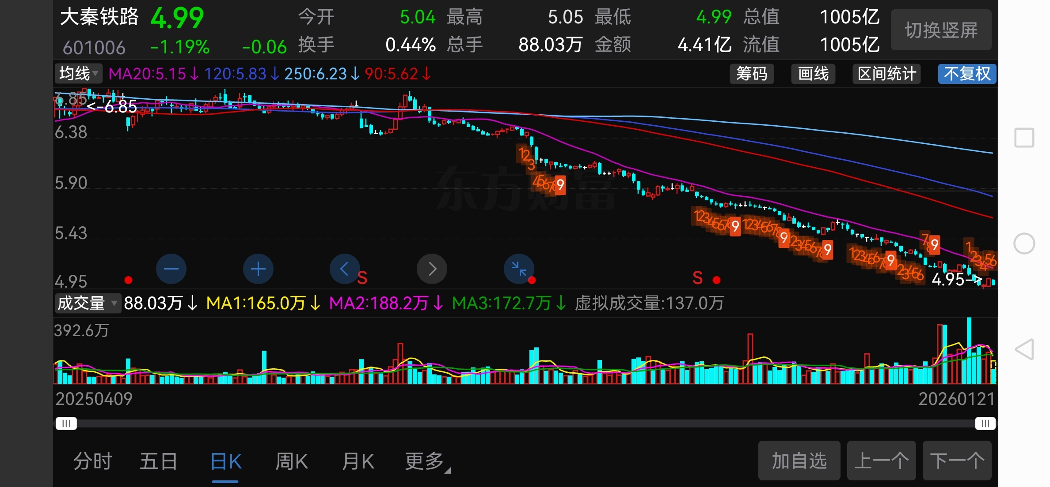Image resolution: width=1050 pixels, height=487 pixels.
Task: Tap the zoom in plus circle icon
Action: click(258, 269)
